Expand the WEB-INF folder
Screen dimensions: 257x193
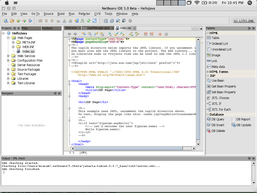pos(13,47)
